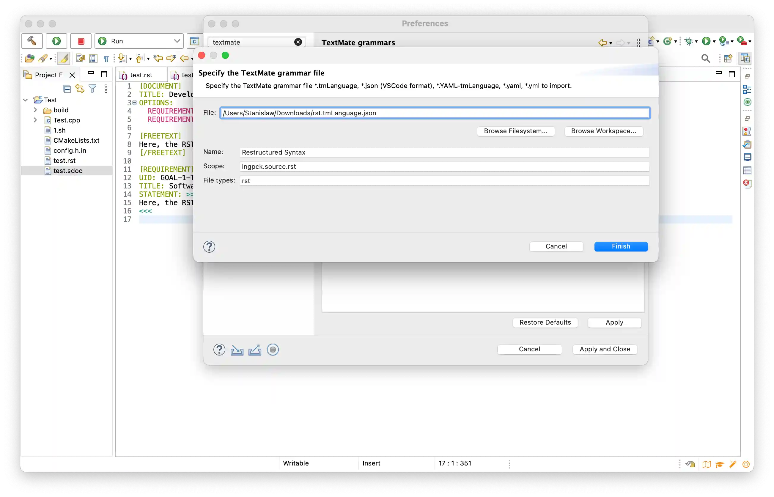
Task: Click the Browse Filesystem... button
Action: (x=515, y=131)
